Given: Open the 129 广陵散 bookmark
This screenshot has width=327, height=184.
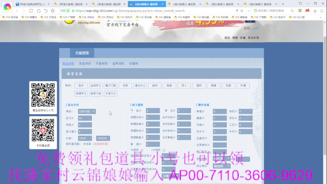Looking at the screenshot, I should (67, 17).
